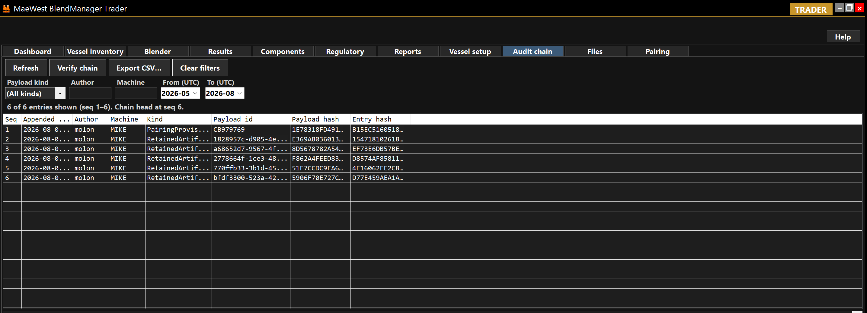Click the Clear filters button
The image size is (867, 313).
200,68
